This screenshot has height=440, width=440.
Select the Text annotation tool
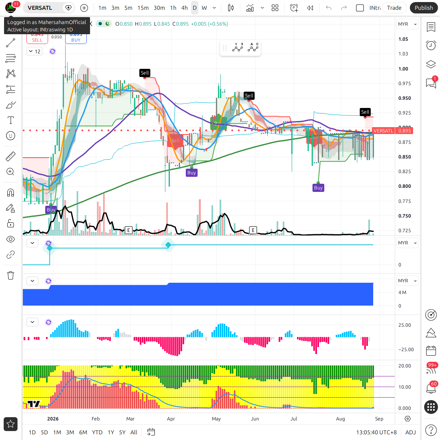tap(10, 120)
